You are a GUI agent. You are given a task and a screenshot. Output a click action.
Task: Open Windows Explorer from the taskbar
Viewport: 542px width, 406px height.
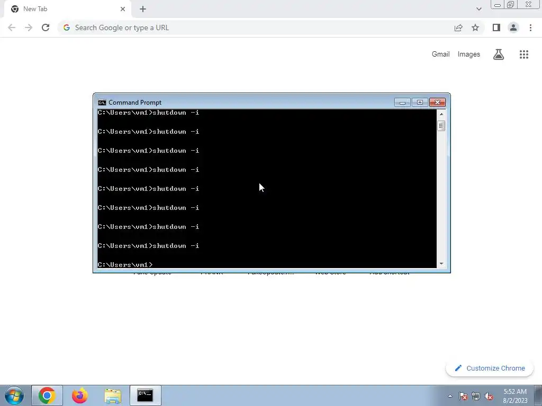pos(113,395)
